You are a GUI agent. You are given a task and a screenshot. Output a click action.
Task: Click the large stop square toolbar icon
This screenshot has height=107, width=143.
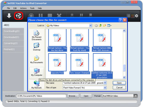50,15
